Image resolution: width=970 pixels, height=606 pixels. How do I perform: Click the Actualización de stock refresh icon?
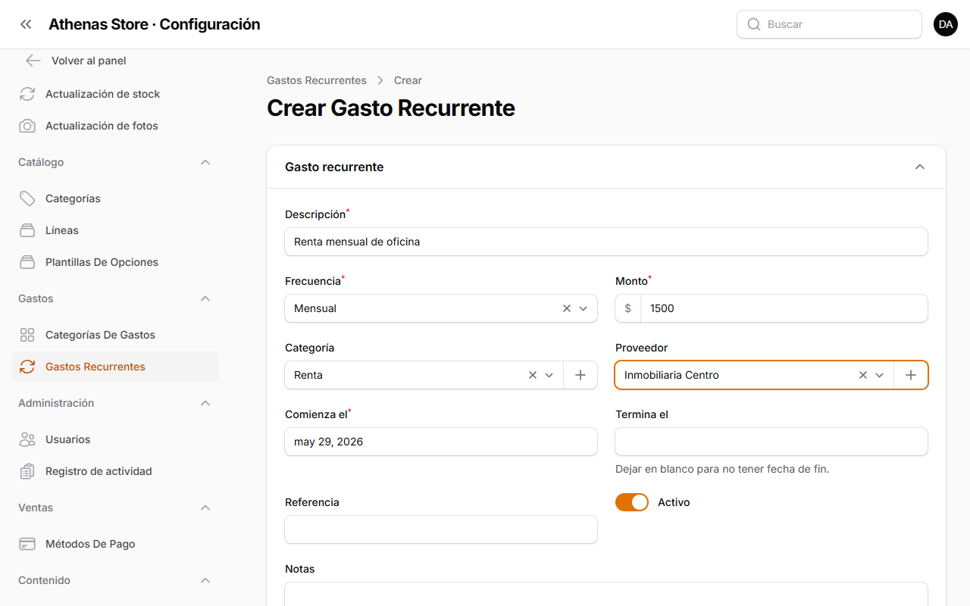pyautogui.click(x=27, y=94)
